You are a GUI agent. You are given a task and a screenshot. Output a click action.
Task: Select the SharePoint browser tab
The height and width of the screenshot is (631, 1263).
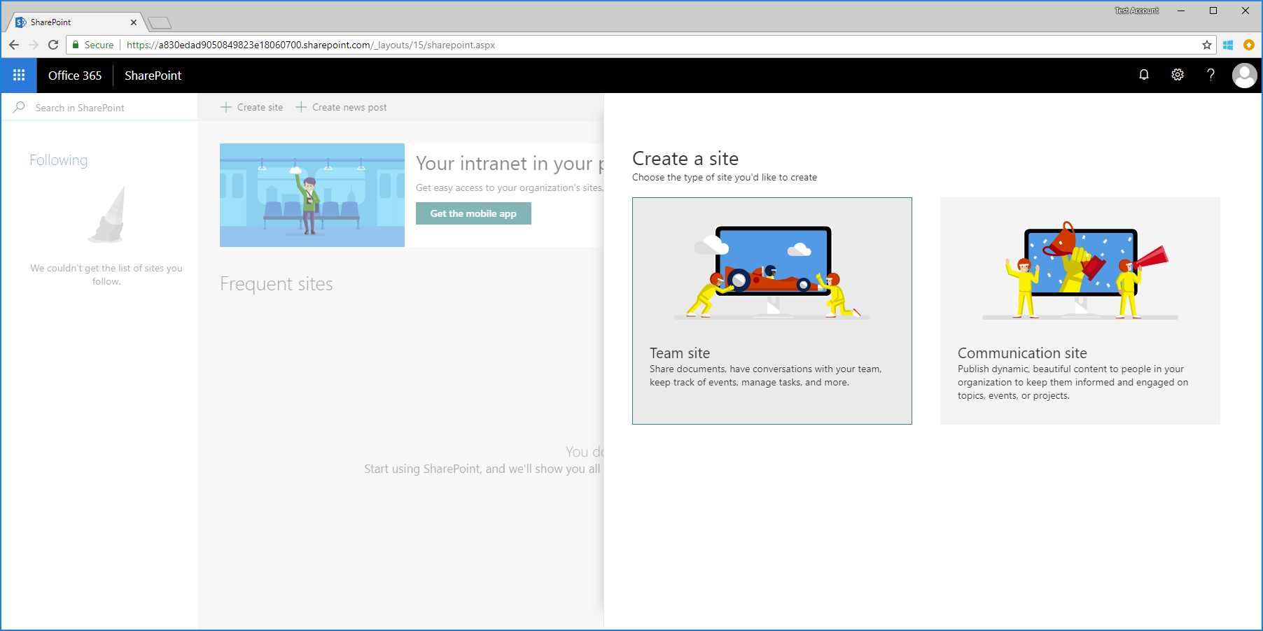[x=76, y=22]
